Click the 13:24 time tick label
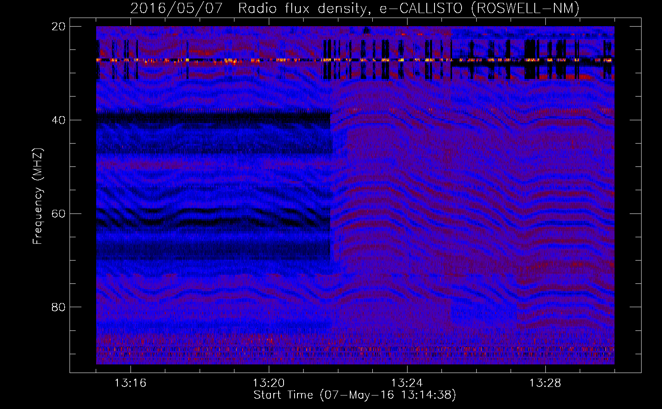Screen dimensions: 662x409 click(407, 383)
